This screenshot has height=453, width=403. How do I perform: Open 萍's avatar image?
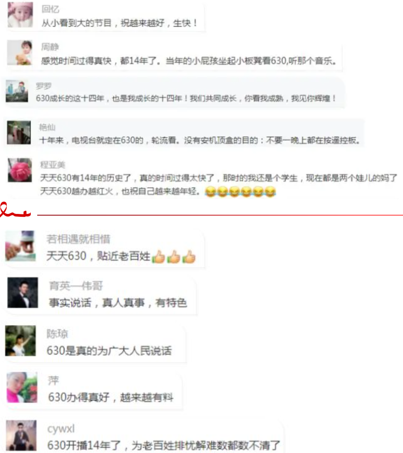tap(22, 387)
